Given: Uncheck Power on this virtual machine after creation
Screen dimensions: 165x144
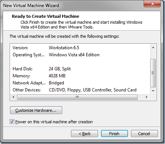Looking at the screenshot, I should pos(12,122).
